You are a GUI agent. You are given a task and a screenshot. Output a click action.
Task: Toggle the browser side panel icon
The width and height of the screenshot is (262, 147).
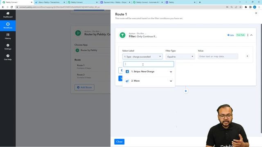tap(250, 7)
